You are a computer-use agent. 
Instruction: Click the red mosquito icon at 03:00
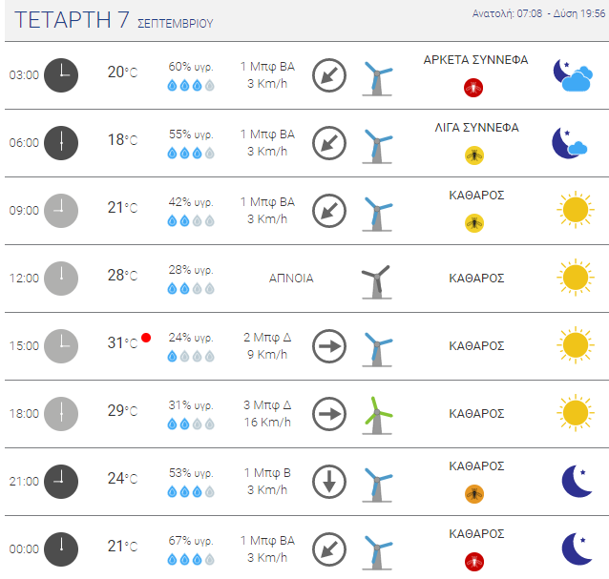coord(473,88)
